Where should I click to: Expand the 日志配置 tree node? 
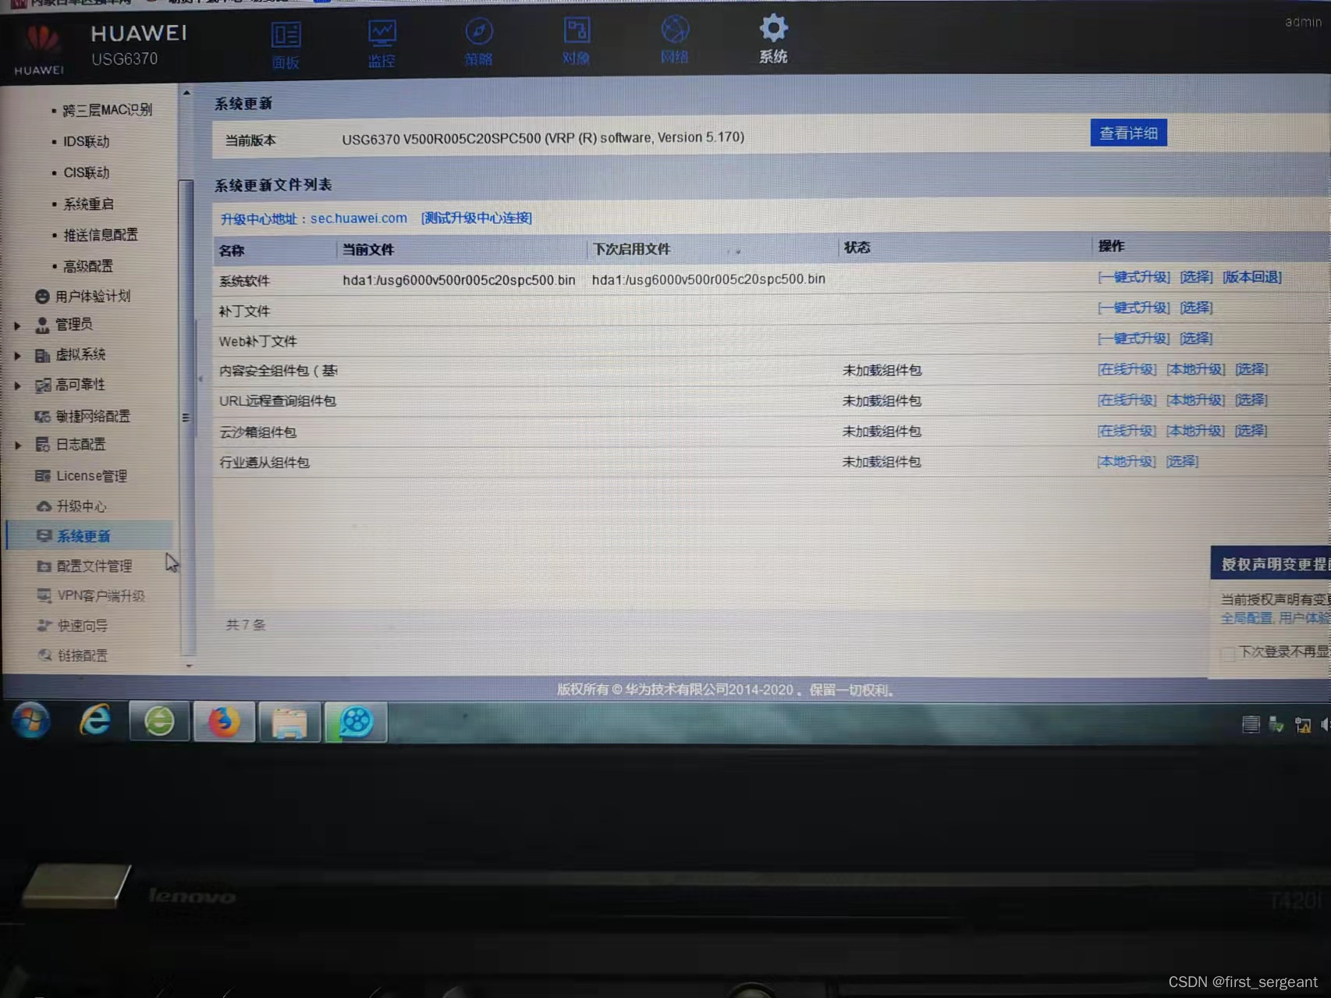coord(17,446)
